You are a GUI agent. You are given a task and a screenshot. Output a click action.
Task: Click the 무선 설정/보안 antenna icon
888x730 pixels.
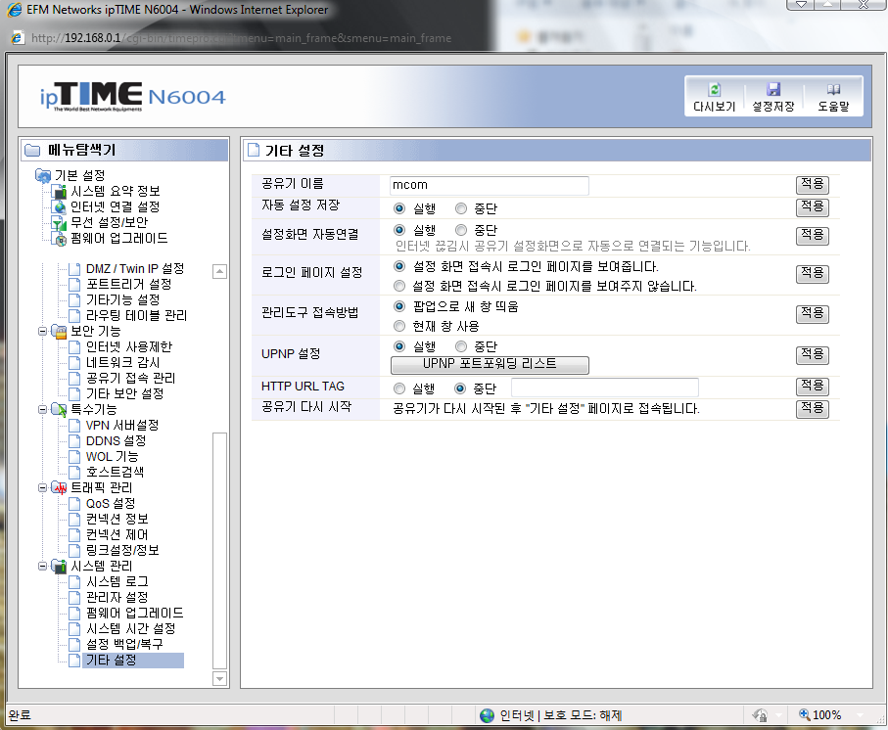point(59,223)
